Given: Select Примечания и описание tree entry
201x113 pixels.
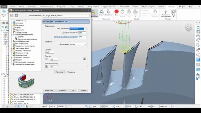Looking at the screenshot, I should tap(24, 62).
